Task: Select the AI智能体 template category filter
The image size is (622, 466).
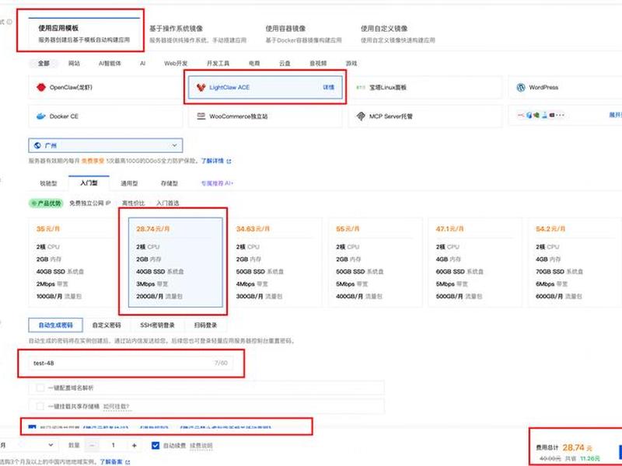Action: click(110, 63)
